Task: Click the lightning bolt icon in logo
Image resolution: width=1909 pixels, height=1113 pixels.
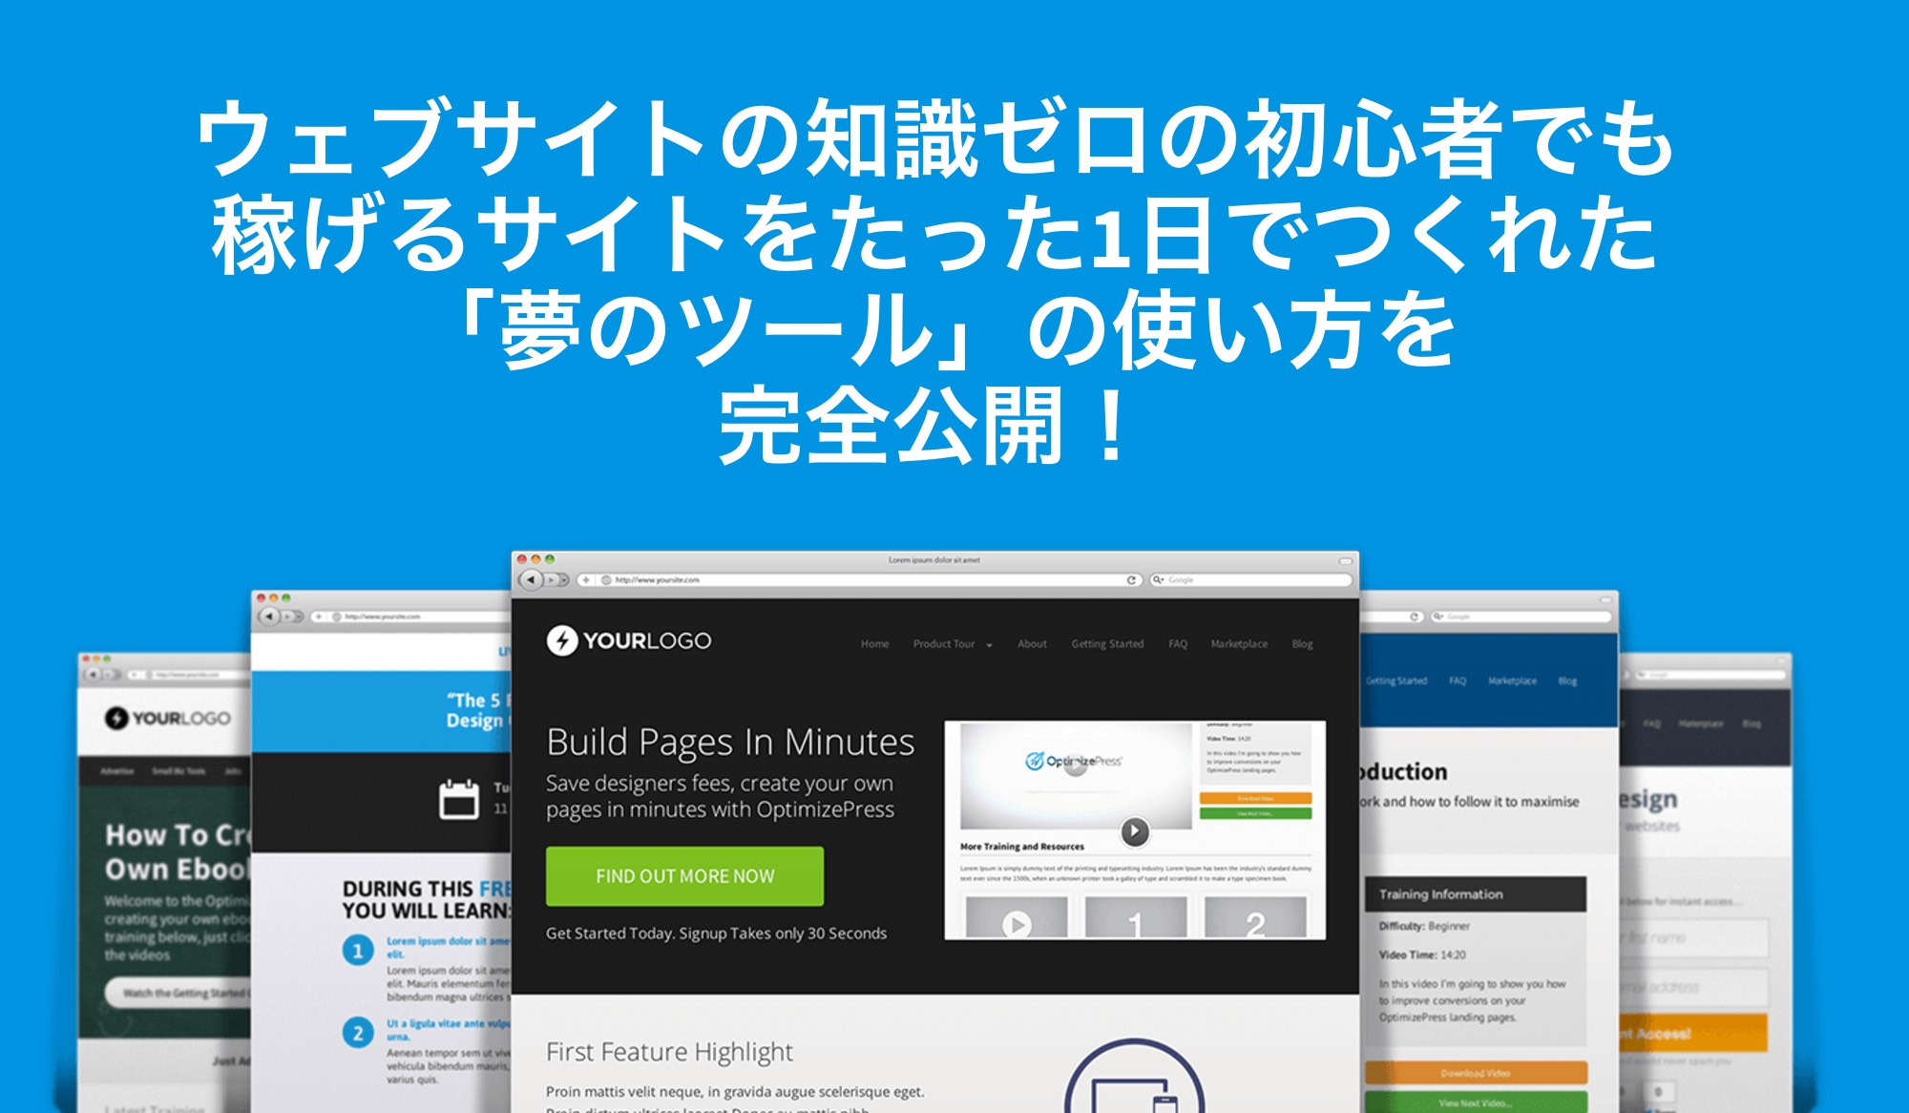Action: click(557, 639)
